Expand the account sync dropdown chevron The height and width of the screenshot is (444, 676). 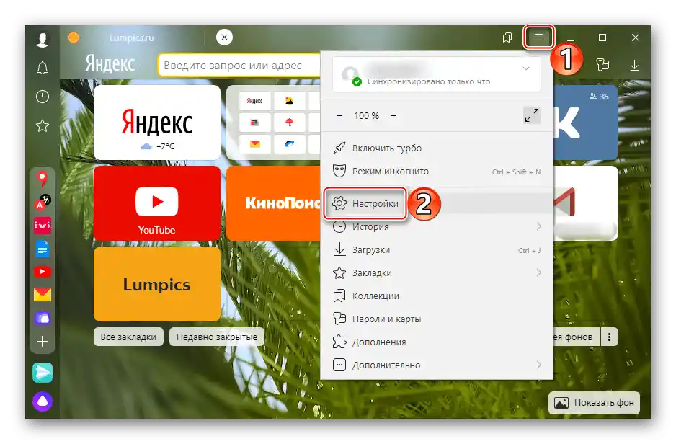pyautogui.click(x=526, y=68)
